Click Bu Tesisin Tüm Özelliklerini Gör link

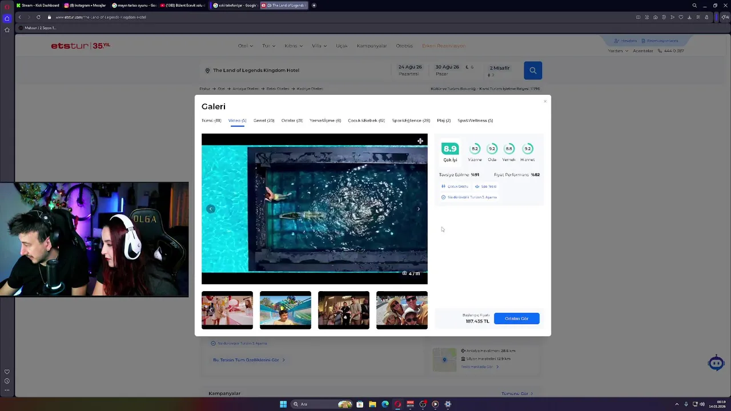point(248,360)
